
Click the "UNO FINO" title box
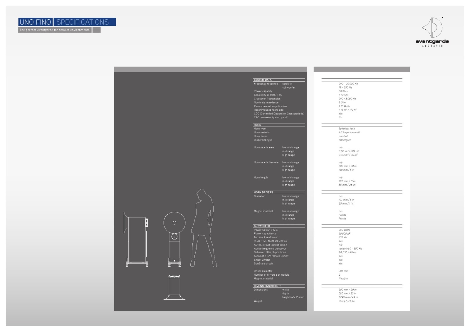(35, 22)
